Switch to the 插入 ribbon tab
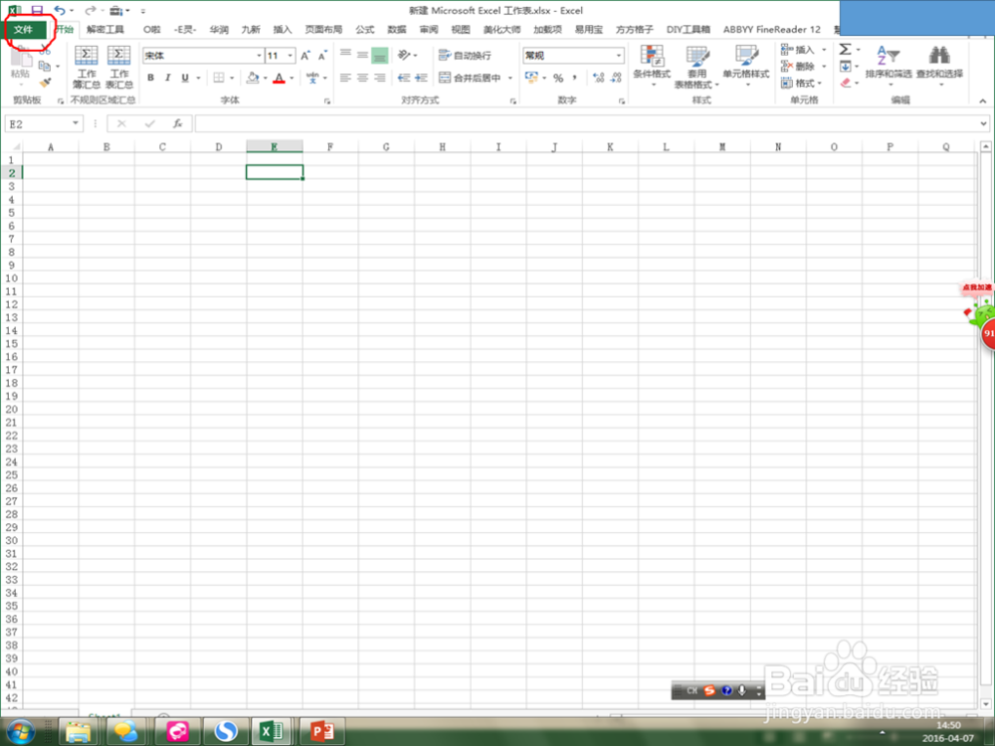 (x=283, y=29)
